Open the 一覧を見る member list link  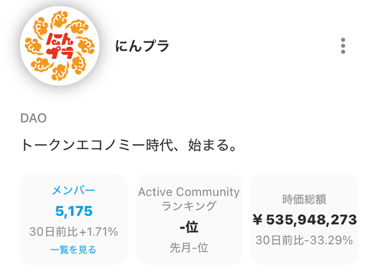coord(73,250)
